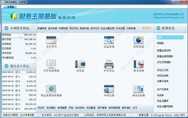188x118 pixels.
Task: Click the 打印凭证 printer icon
Action: point(109,64)
